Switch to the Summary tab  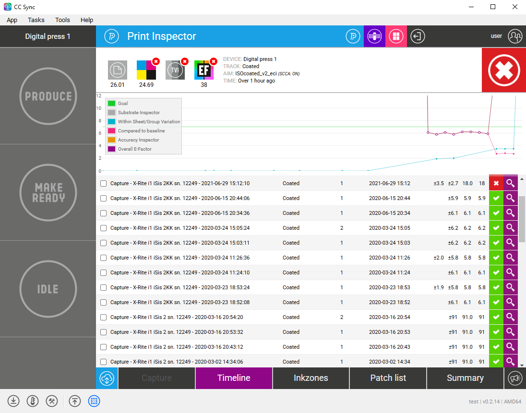pyautogui.click(x=465, y=378)
